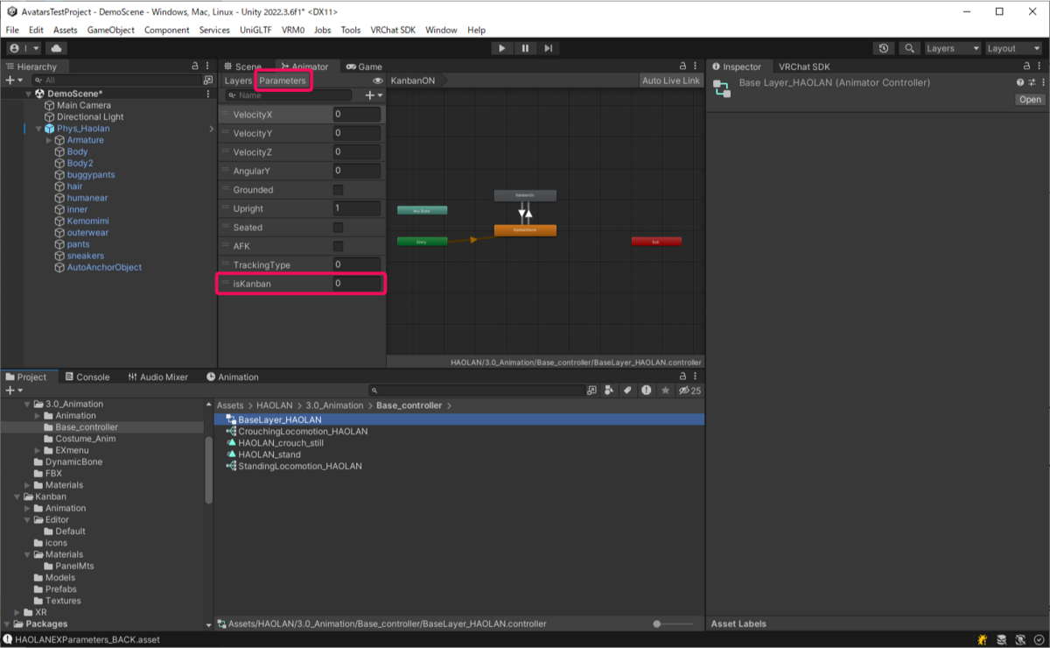Open Phys_Haolan prefab arrow
This screenshot has width=1050, height=648.
(x=211, y=129)
